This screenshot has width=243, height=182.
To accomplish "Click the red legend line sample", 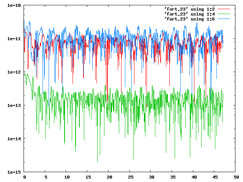I will (224, 9).
